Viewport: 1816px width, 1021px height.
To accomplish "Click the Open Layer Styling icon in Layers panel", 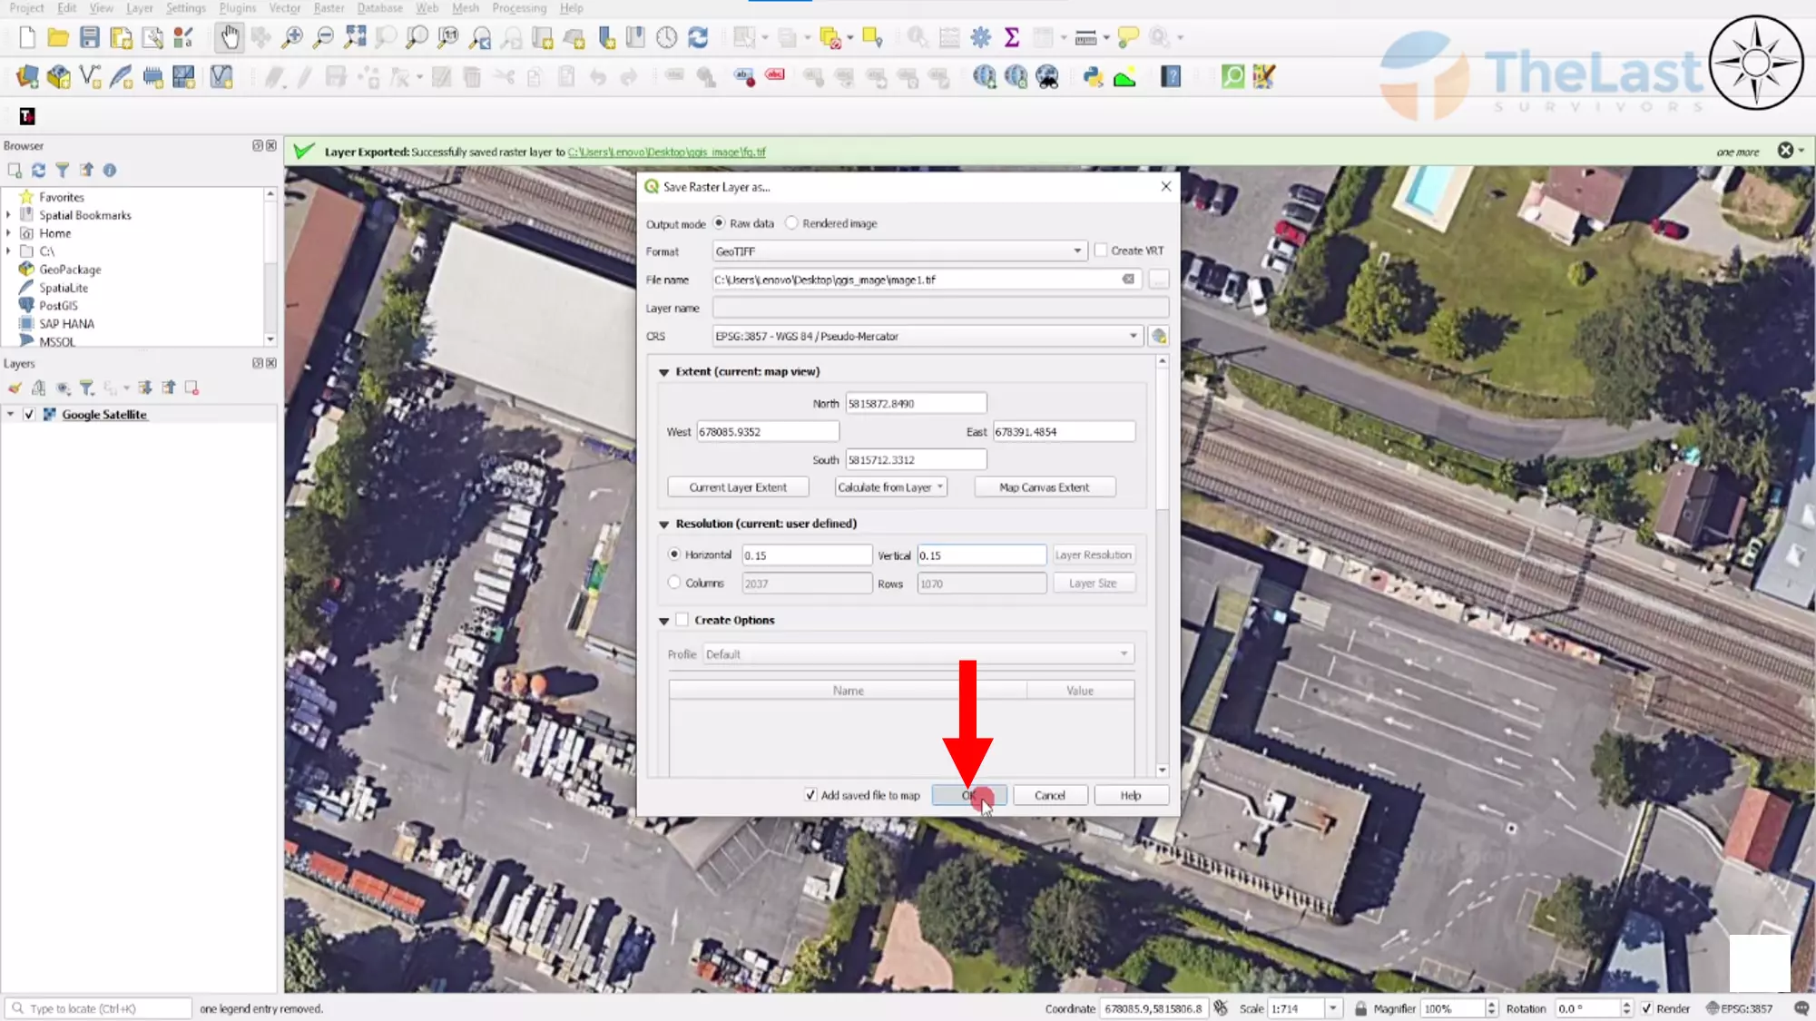I will pos(15,388).
